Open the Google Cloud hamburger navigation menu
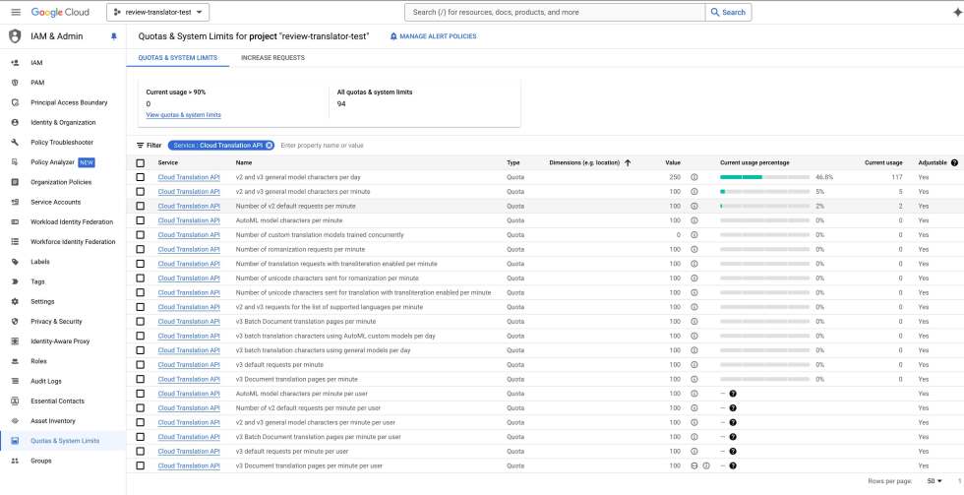Viewport: 964px width, 495px height. point(14,12)
